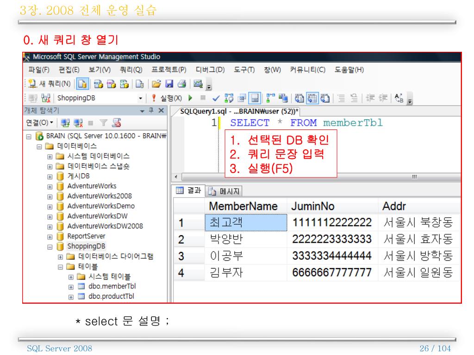
Task: Open the 연결(O) connect dropdown
Action: (40, 122)
